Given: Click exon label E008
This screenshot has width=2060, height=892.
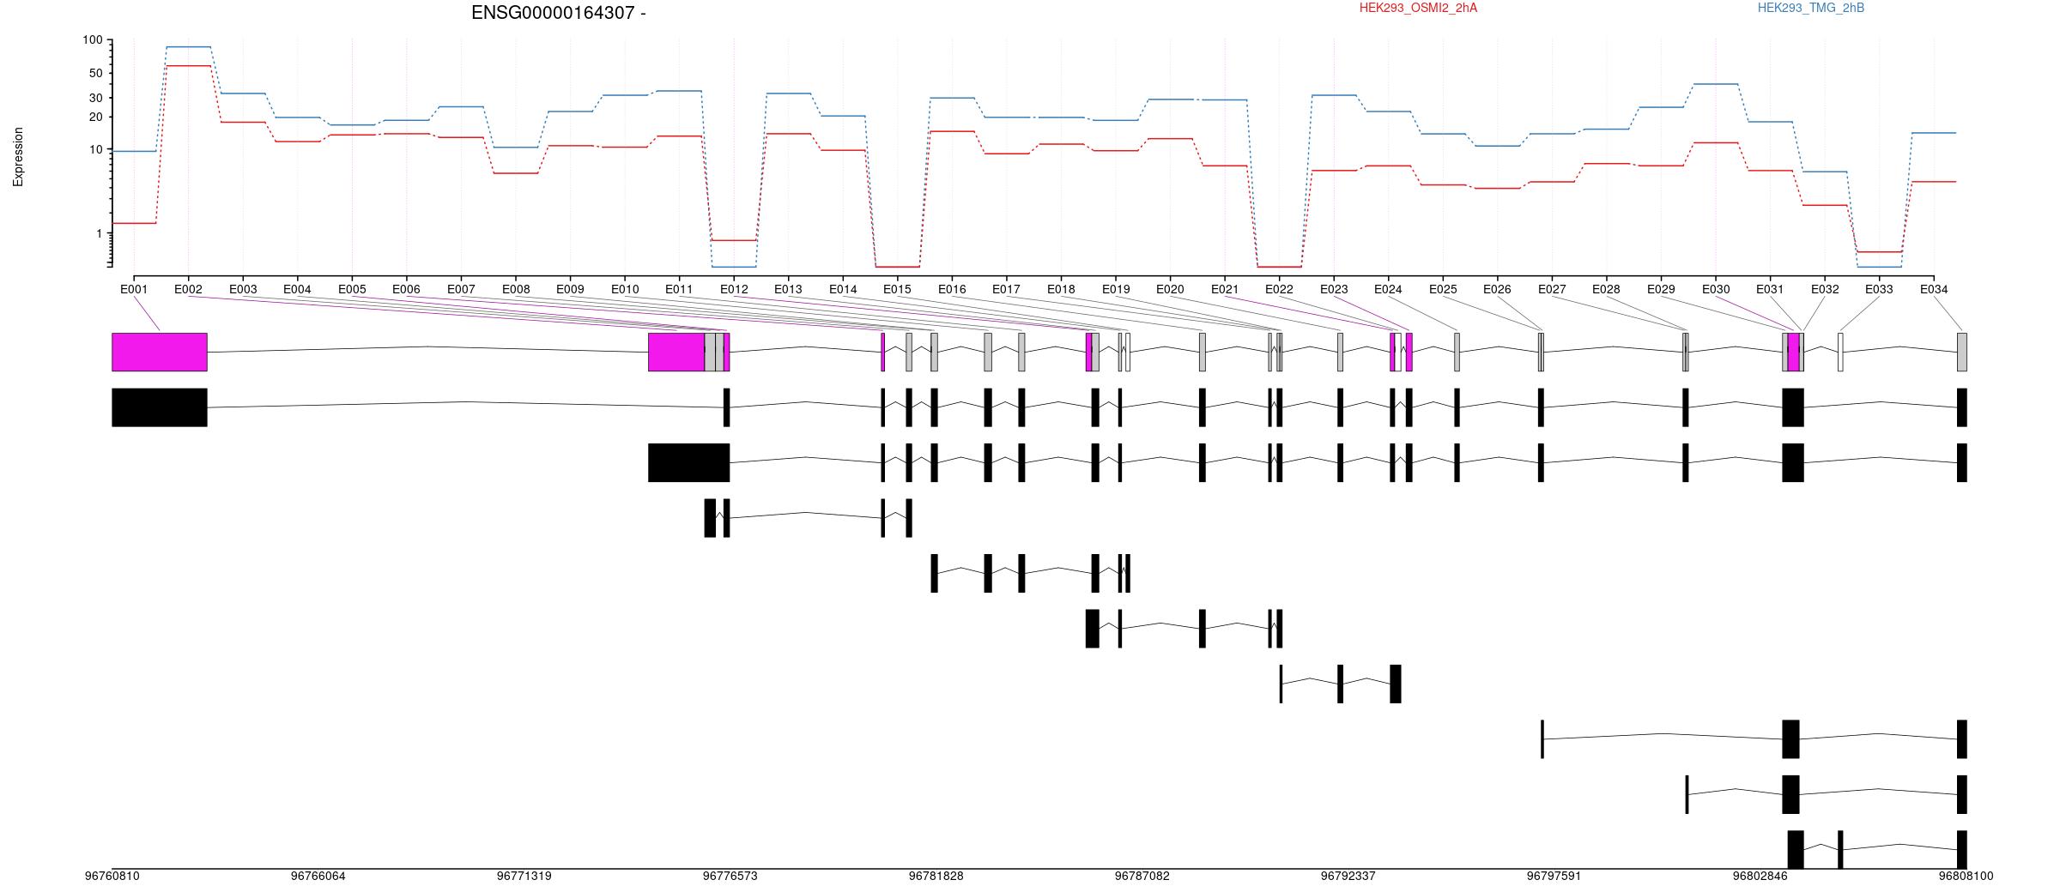Looking at the screenshot, I should pyautogui.click(x=516, y=289).
